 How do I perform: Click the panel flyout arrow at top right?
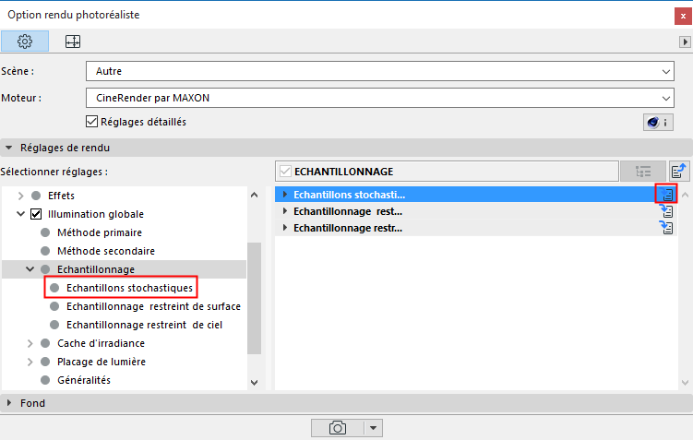(x=685, y=42)
